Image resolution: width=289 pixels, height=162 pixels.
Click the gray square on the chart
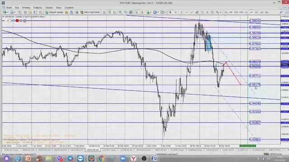pyautogui.click(x=21, y=21)
